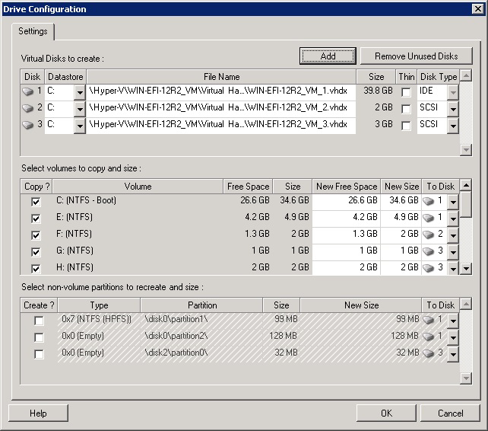Click the drive icon for disk0 partition1 row
The height and width of the screenshot is (431, 488).
[x=429, y=320]
